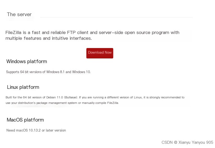Image resolution: width=215 pixels, height=148 pixels.
Task: Click the horizontal divider beside The server
Action: pyautogui.click(x=116, y=17)
